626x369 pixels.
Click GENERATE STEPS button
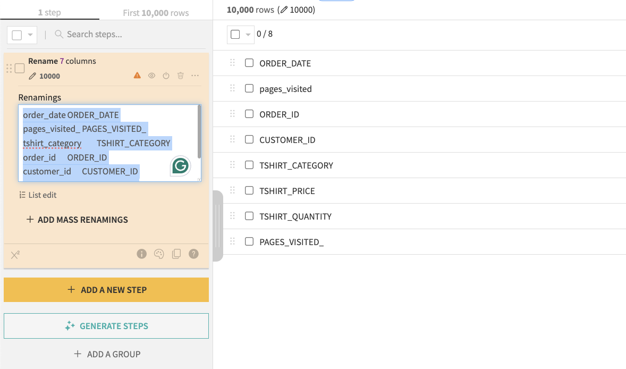click(x=106, y=326)
